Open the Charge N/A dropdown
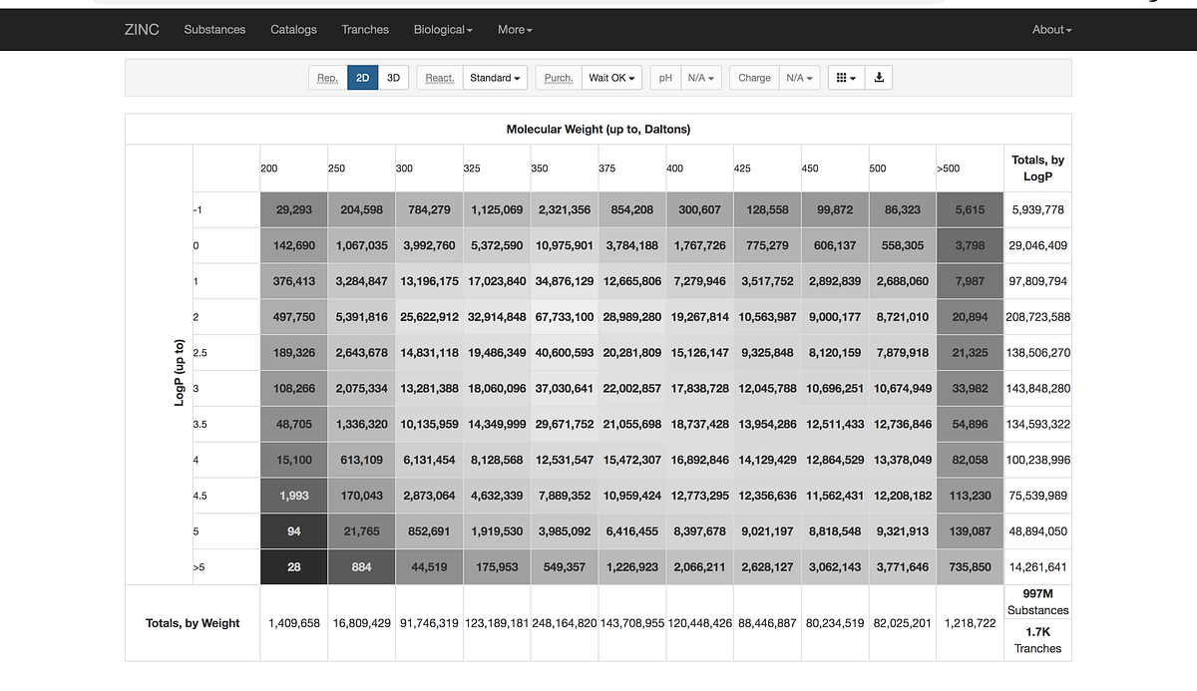Screen dimensions: 1197x691 [799, 77]
